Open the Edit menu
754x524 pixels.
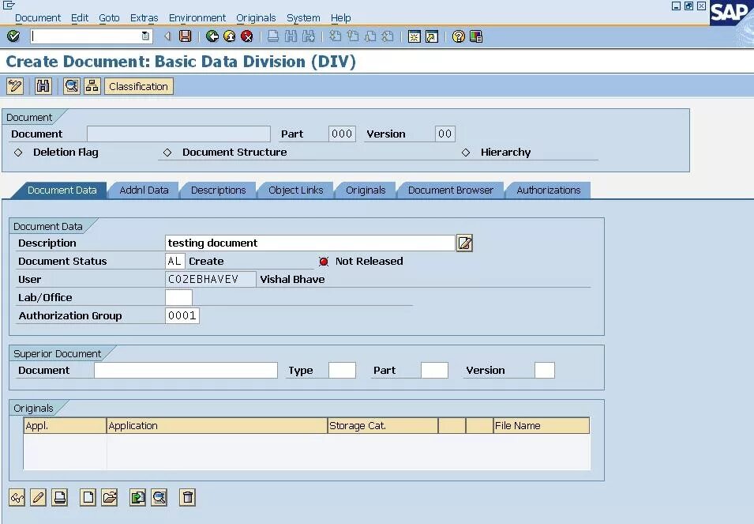[x=80, y=18]
